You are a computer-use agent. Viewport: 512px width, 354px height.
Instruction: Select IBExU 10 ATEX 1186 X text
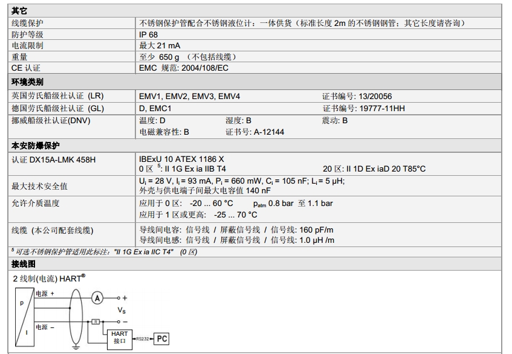181,159
